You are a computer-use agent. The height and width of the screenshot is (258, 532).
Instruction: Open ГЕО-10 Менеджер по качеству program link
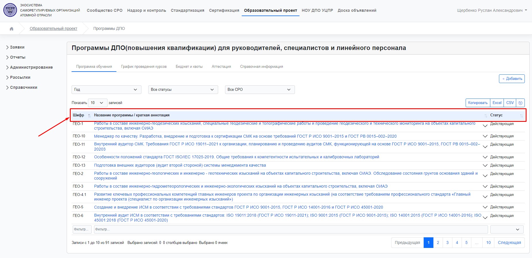click(x=245, y=136)
